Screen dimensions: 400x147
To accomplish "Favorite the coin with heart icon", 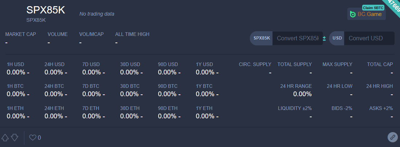I will (x=33, y=138).
